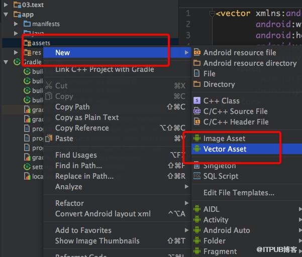Viewport: 302px width, 257px height.
Task: Collapse the Gradle Scripts node
Action: point(6,62)
